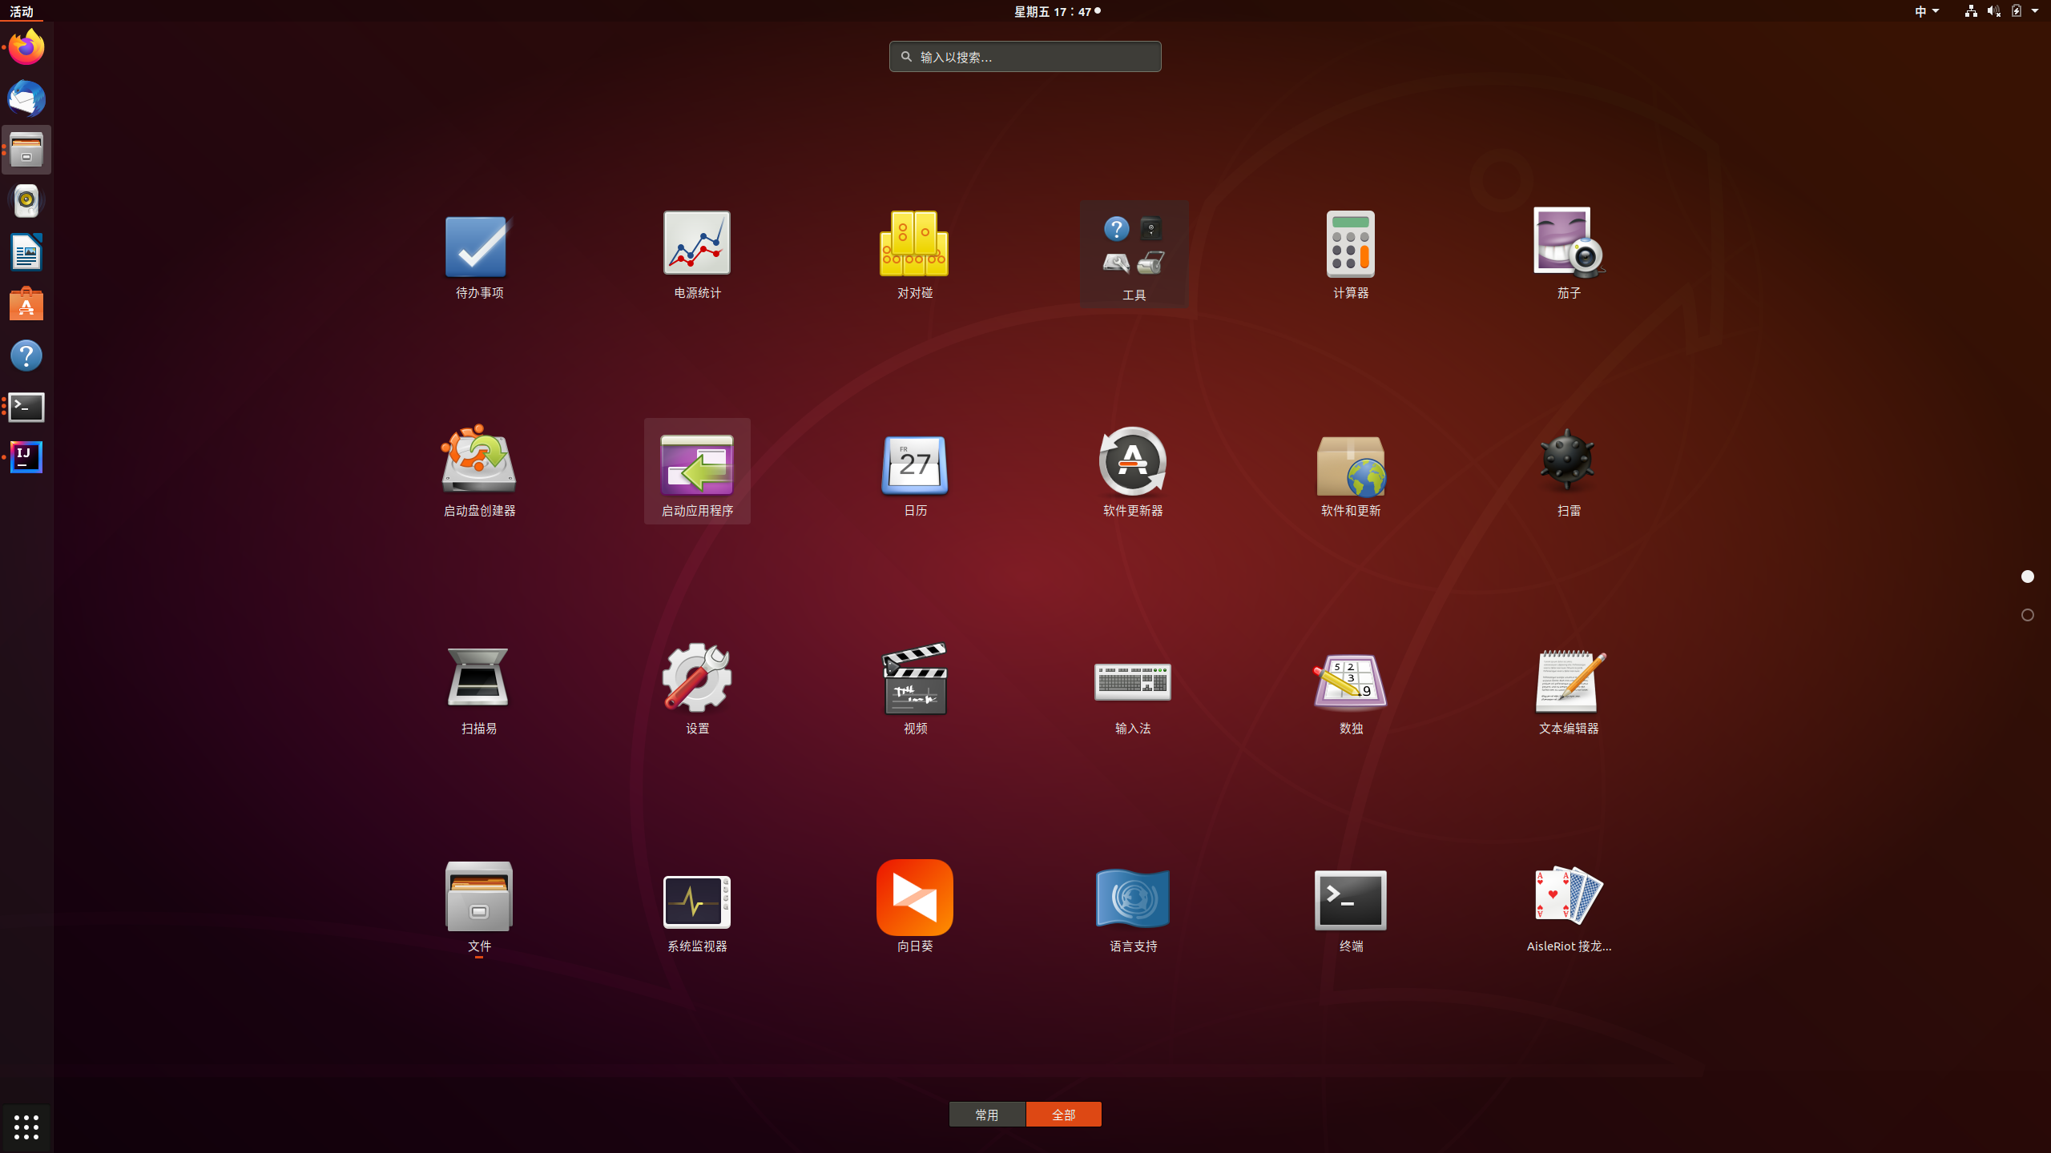Click the 活动 Activities button
The height and width of the screenshot is (1153, 2051).
(x=21, y=11)
